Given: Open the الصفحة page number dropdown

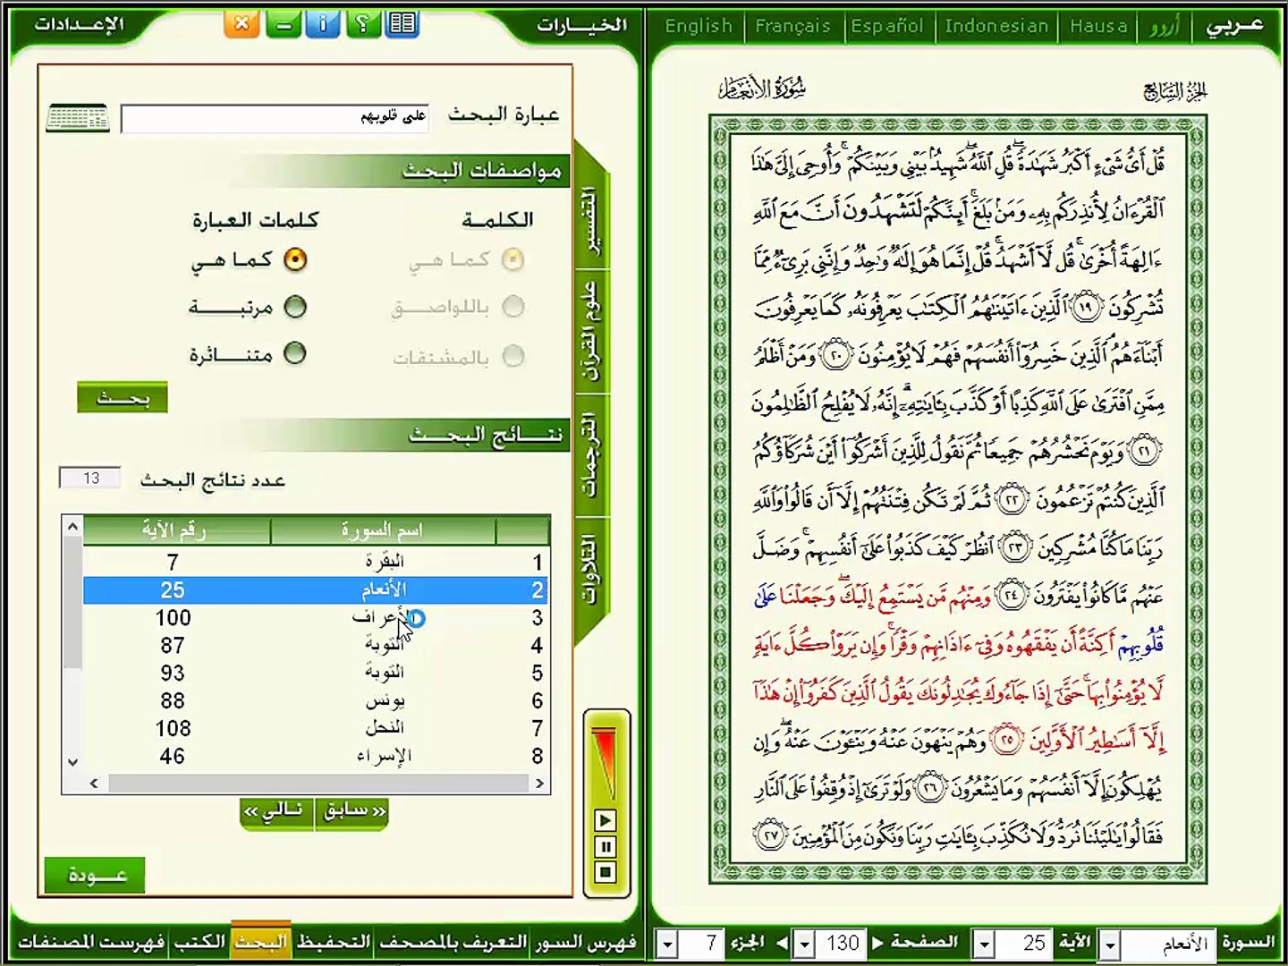Looking at the screenshot, I should (804, 944).
